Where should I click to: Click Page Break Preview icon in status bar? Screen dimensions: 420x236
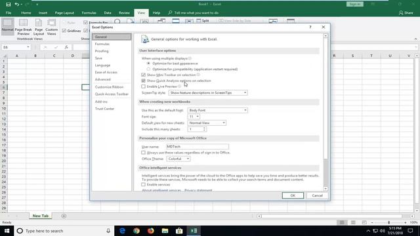click(x=364, y=222)
